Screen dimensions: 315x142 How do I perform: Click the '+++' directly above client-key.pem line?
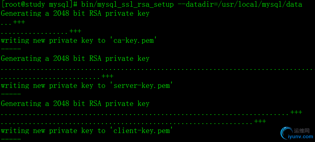(260, 121)
